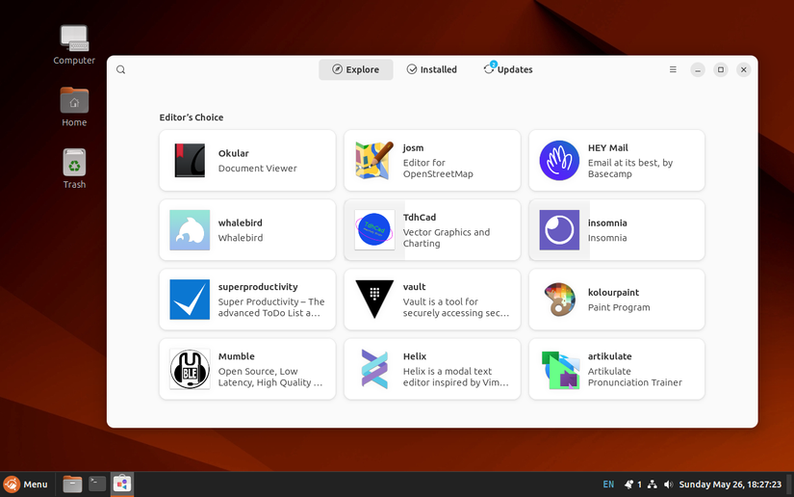Click the vault triangle icon
Image resolution: width=794 pixels, height=497 pixels.
point(374,300)
